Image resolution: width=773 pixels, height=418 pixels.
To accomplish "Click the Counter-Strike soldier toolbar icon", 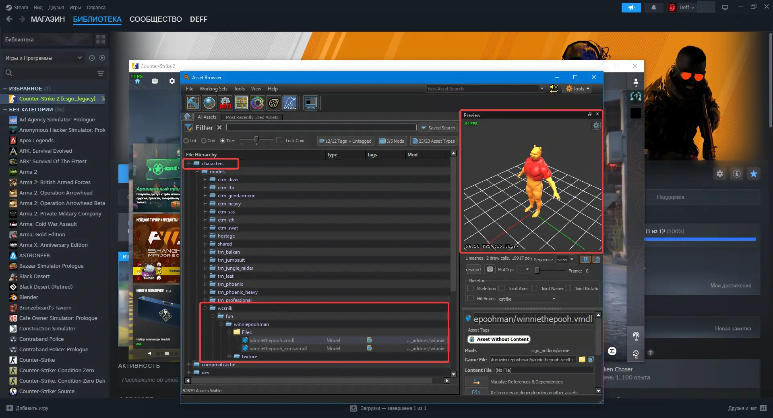I will click(290, 103).
